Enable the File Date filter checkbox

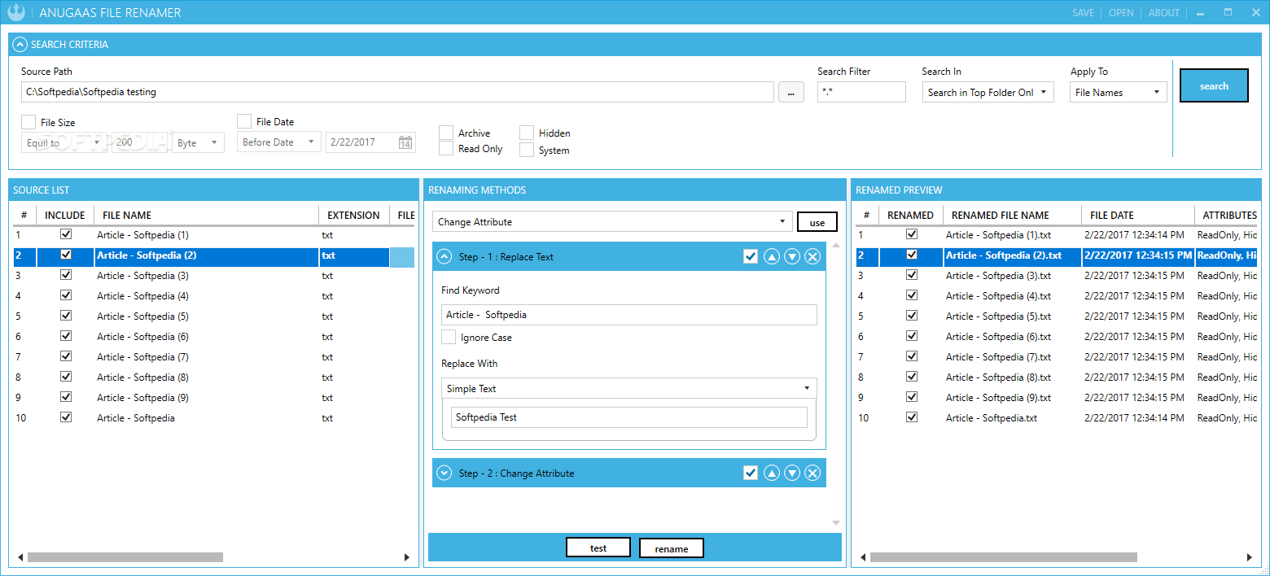point(244,121)
